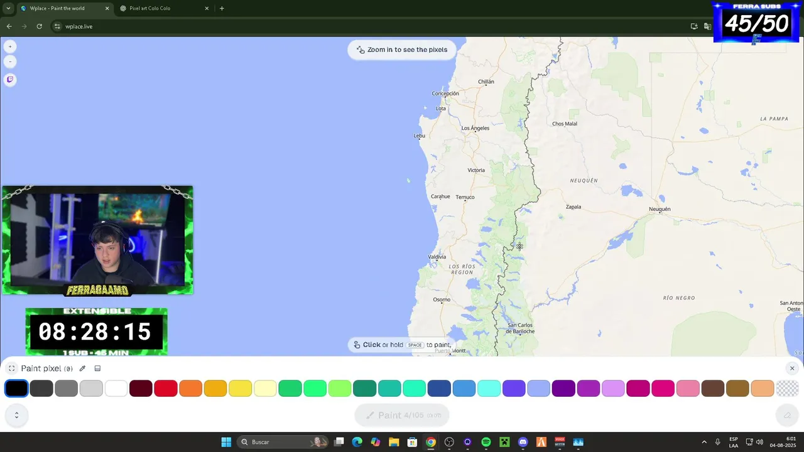Reload the wplace.live page

click(x=39, y=26)
